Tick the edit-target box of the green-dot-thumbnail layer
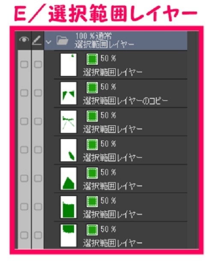 pyautogui.click(x=38, y=64)
